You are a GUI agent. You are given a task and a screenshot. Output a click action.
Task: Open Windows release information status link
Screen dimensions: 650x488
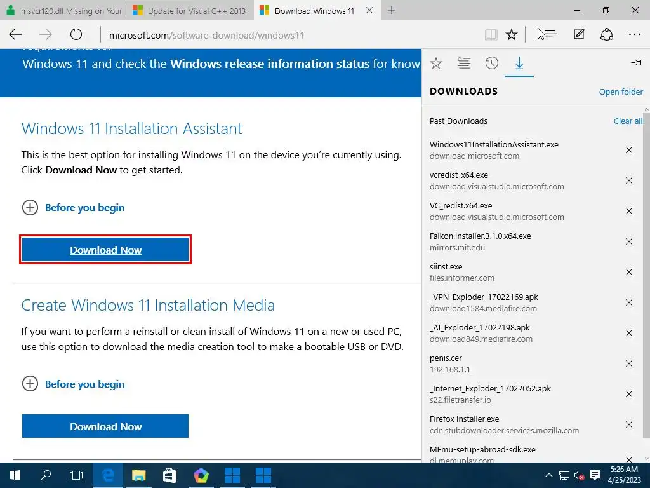pyautogui.click(x=269, y=64)
